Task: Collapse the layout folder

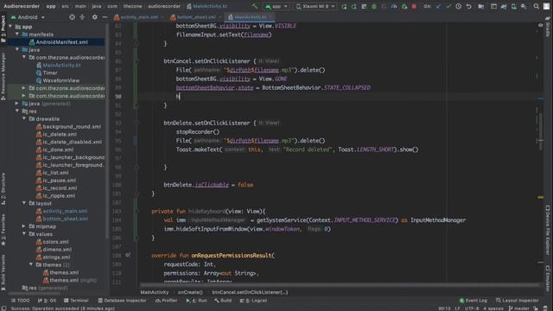Action: 24,203
